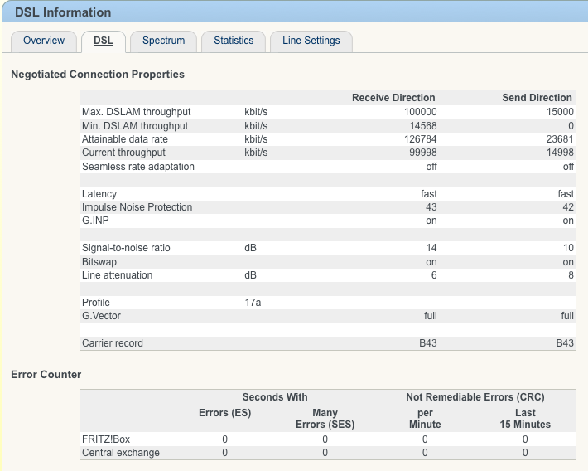Select the Receive Direction column header
Image resolution: width=588 pixels, height=471 pixels.
pyautogui.click(x=393, y=98)
